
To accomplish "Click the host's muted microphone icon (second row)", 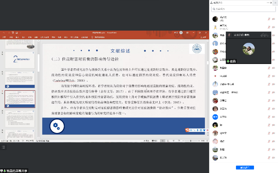I will pyautogui.click(x=269, y=27).
